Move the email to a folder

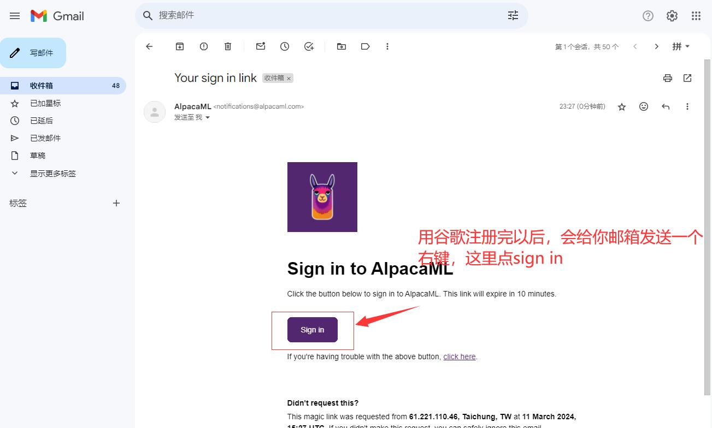coord(342,46)
